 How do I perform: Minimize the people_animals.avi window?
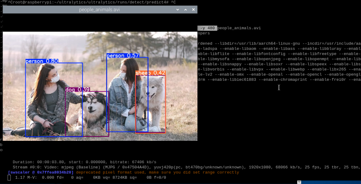click(177, 10)
